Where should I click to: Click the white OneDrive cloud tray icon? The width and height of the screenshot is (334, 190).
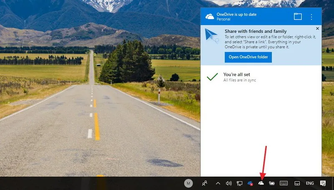(x=261, y=183)
